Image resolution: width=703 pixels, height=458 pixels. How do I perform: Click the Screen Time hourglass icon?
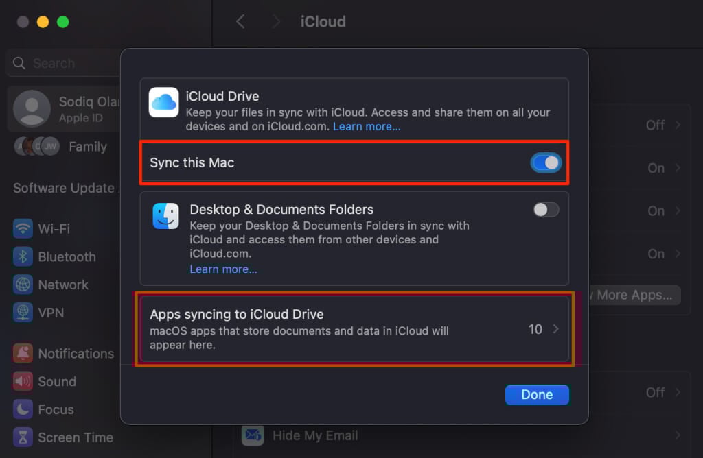[23, 437]
